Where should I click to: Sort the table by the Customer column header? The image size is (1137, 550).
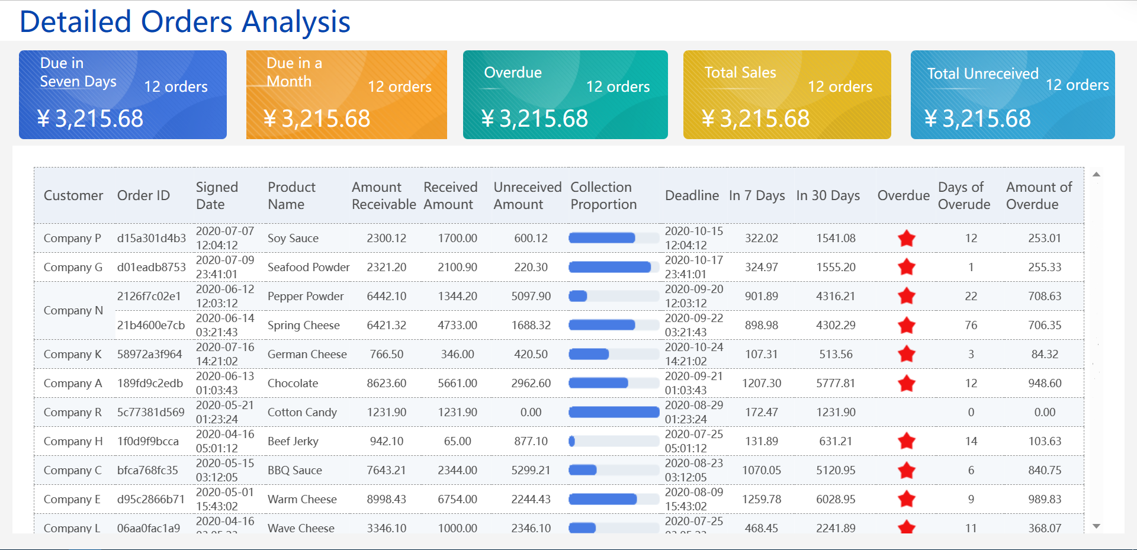[73, 195]
